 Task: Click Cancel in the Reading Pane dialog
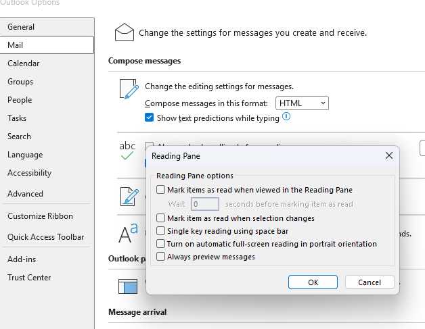coord(370,282)
